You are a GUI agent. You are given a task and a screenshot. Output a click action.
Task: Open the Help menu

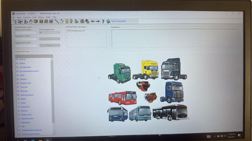tap(54, 17)
